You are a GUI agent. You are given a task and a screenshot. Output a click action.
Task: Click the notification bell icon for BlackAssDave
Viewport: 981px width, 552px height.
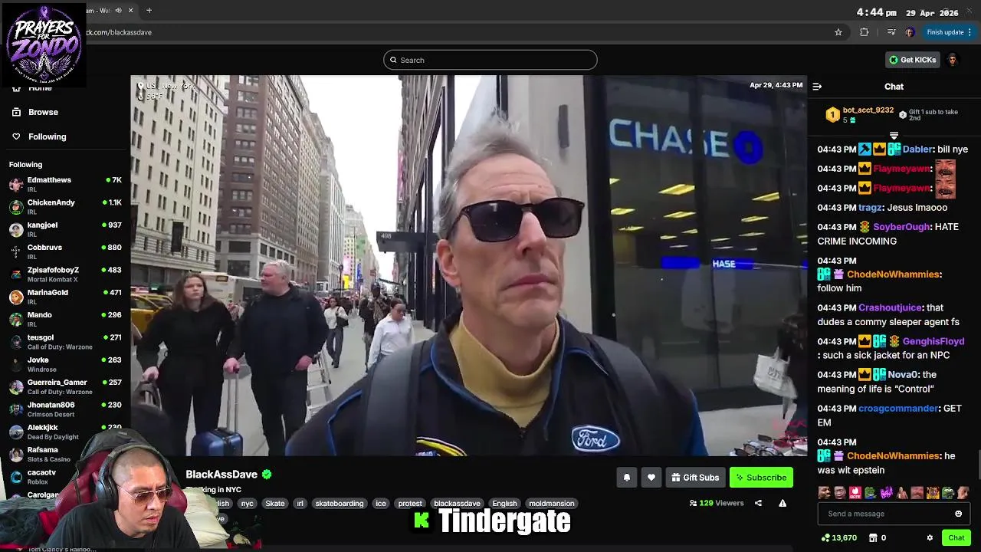point(626,478)
